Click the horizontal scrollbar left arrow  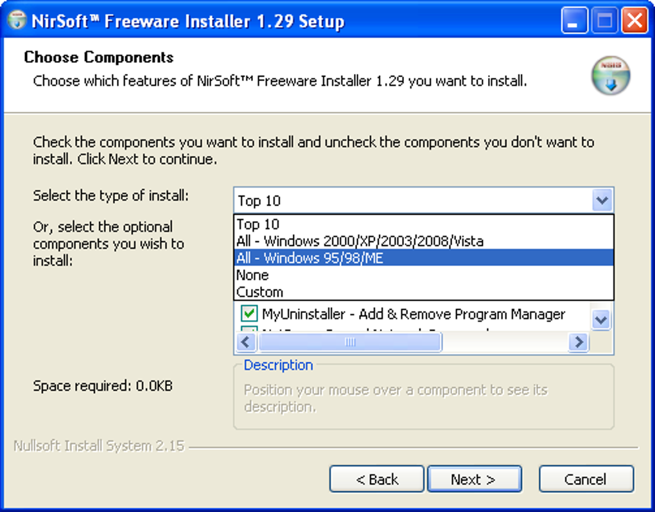(x=246, y=342)
